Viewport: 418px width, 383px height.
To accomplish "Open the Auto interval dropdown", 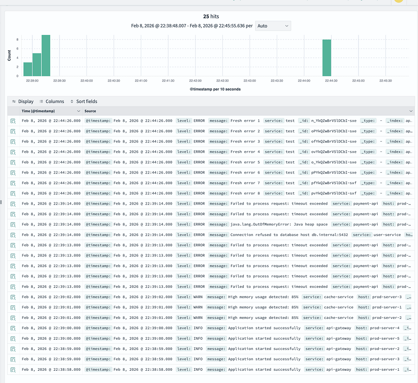I will pos(273,26).
